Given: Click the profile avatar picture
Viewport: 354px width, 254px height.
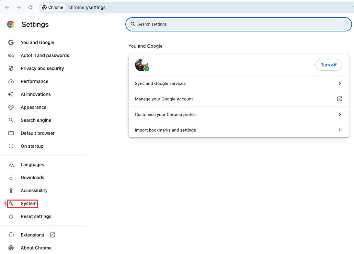Looking at the screenshot, I should tap(141, 65).
